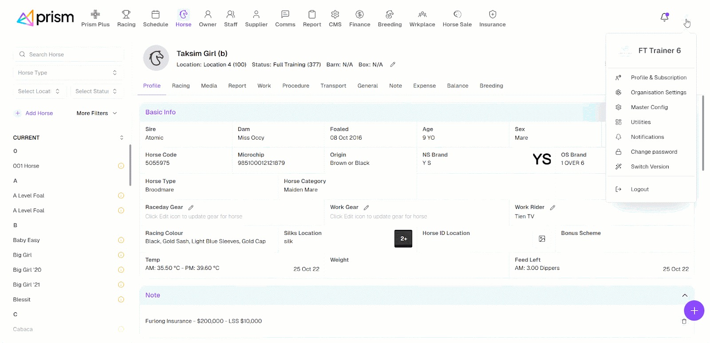Collapse the Note section chevron
This screenshot has height=343, width=710.
click(685, 296)
